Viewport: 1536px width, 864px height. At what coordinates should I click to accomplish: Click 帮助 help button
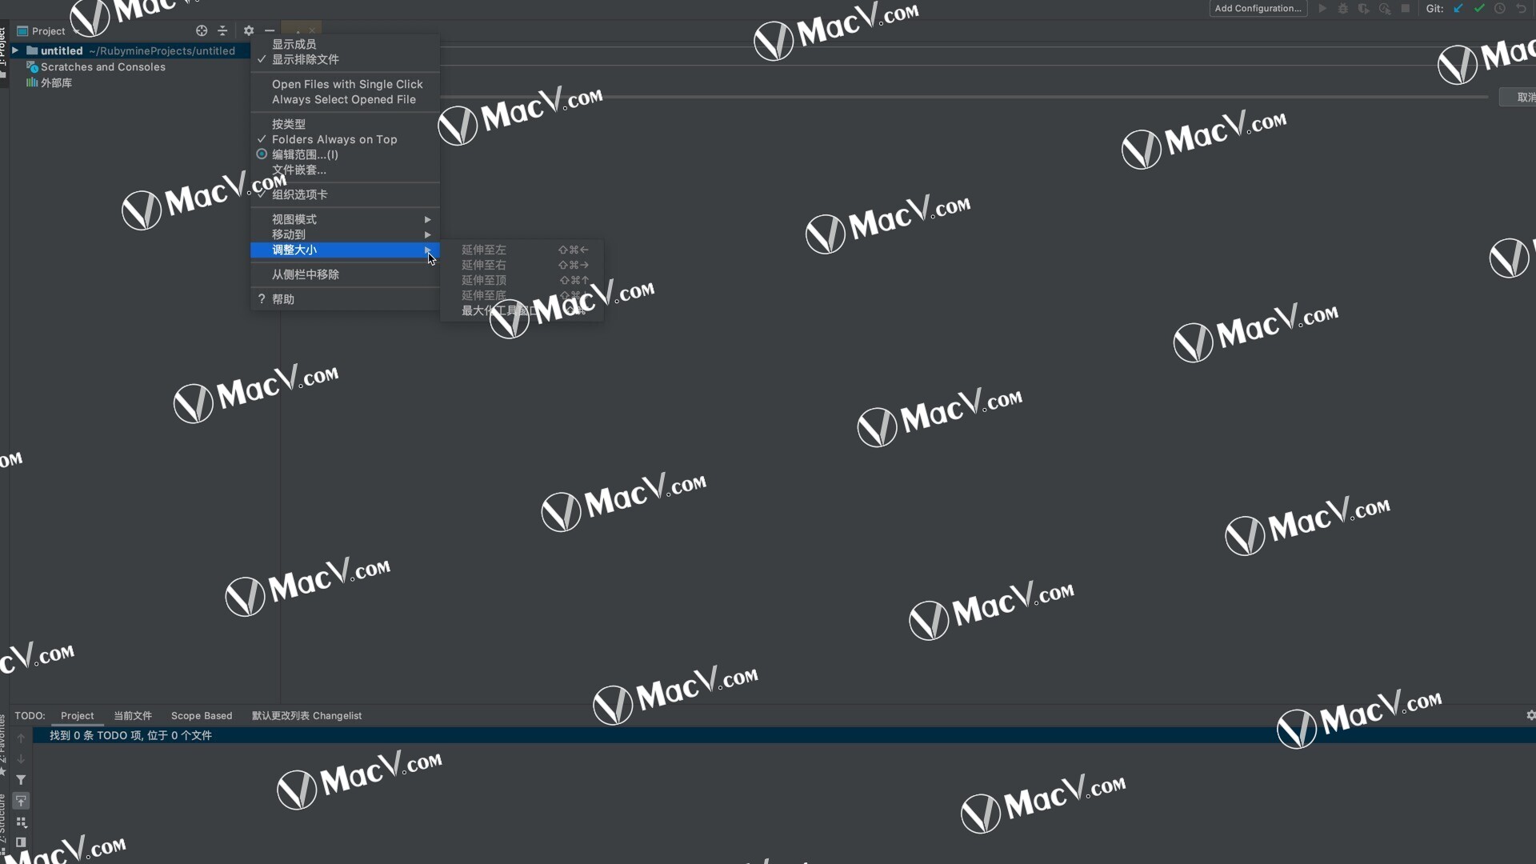click(282, 298)
